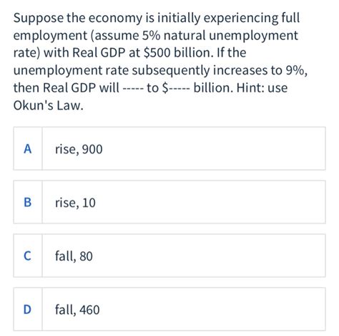Image resolution: width=339 pixels, height=336 pixels.
Task: Click the blue letter A label
Action: coord(28,149)
